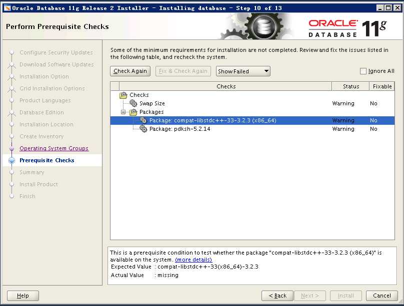Viewport: 404px width, 306px height.
Task: Select the Checks root tree row
Action: pos(252,95)
